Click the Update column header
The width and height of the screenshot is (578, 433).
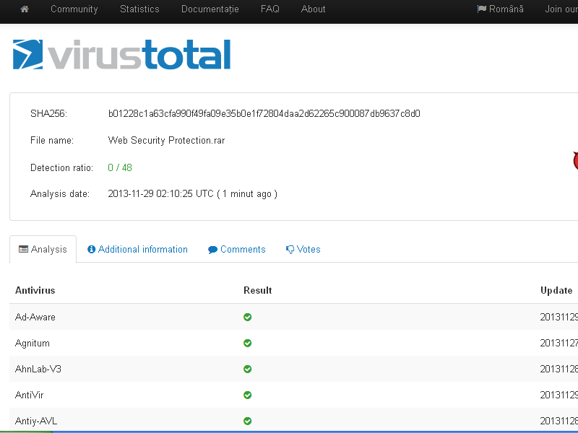point(556,290)
